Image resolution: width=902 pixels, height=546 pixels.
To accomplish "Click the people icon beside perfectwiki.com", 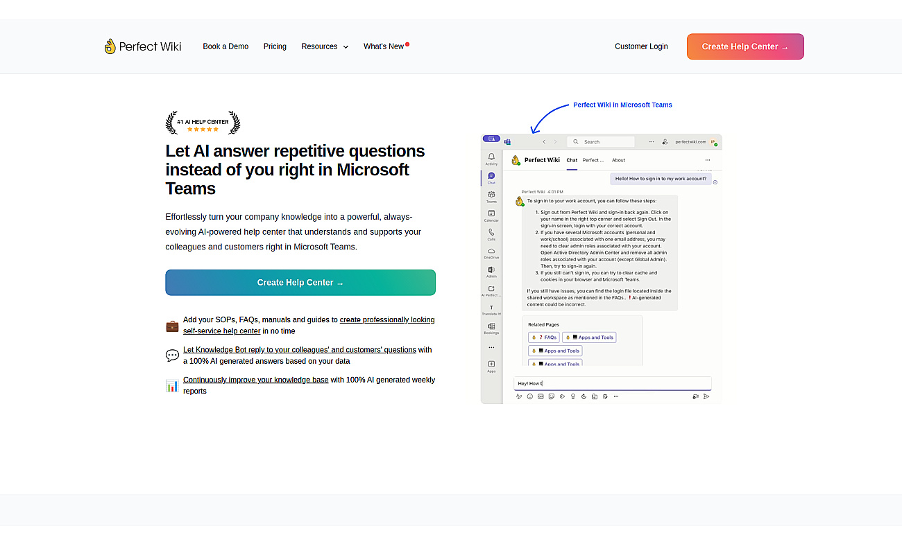I will pyautogui.click(x=665, y=141).
